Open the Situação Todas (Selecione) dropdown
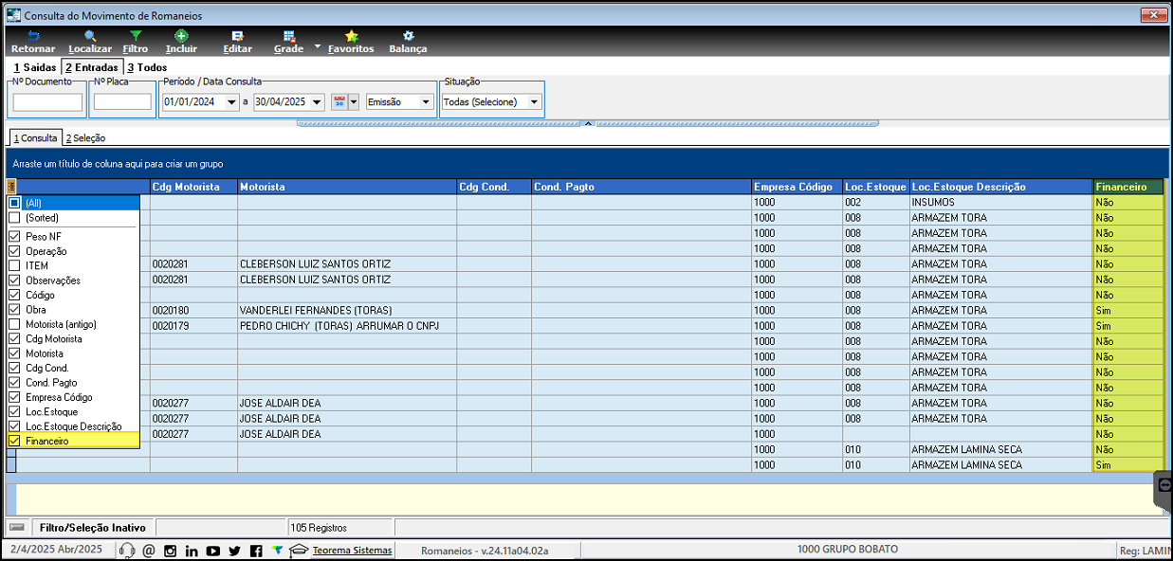 tap(535, 102)
